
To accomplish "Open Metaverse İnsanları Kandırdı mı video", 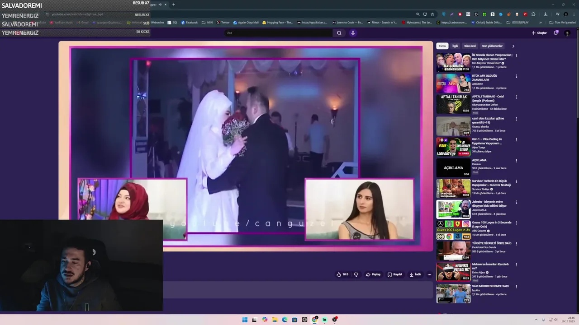I will pyautogui.click(x=453, y=272).
